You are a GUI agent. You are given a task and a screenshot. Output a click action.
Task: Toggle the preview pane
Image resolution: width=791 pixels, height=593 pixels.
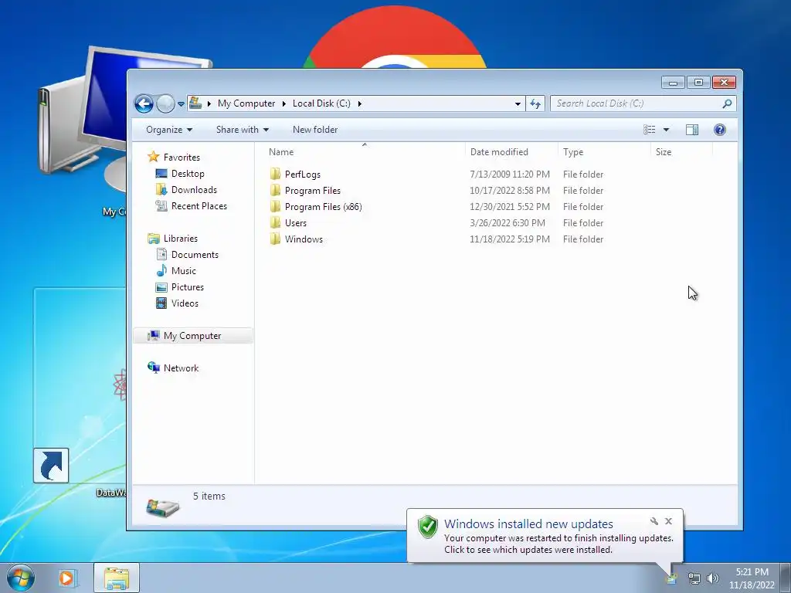pyautogui.click(x=692, y=130)
